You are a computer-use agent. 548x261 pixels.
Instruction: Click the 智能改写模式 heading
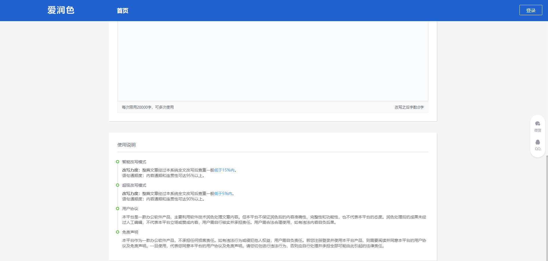(134, 162)
